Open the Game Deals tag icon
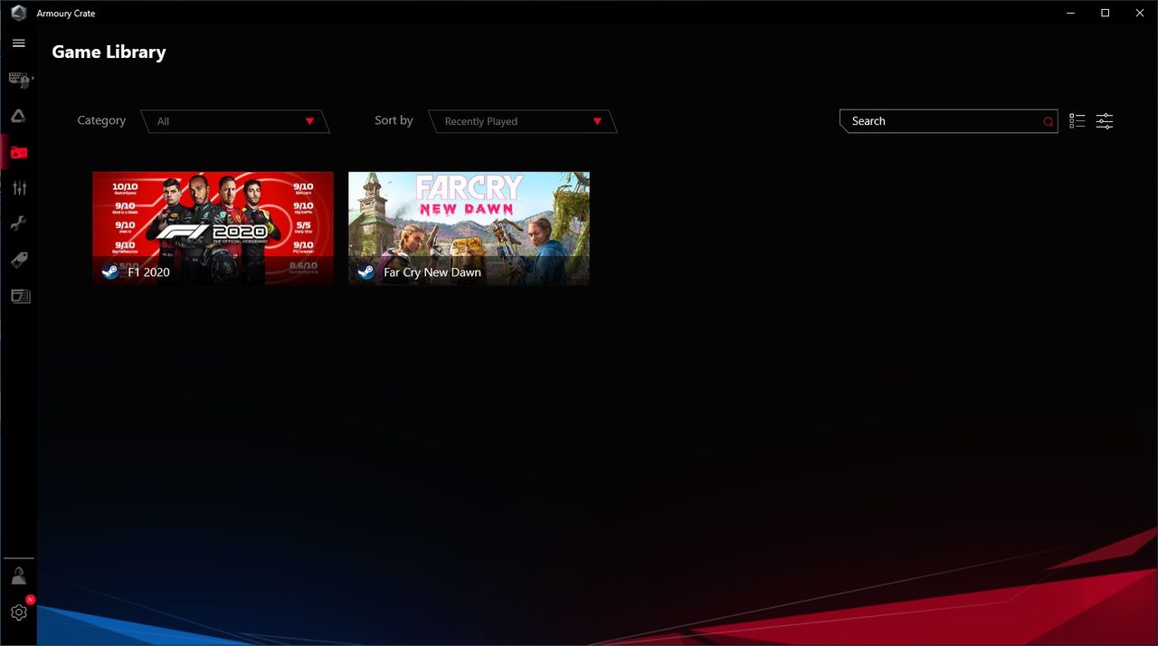The image size is (1158, 646). coord(19,261)
